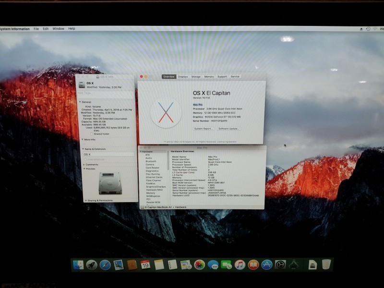The width and height of the screenshot is (384, 288).
Task: Select Bluetooth in the hardware sidebar
Action: click(x=151, y=161)
